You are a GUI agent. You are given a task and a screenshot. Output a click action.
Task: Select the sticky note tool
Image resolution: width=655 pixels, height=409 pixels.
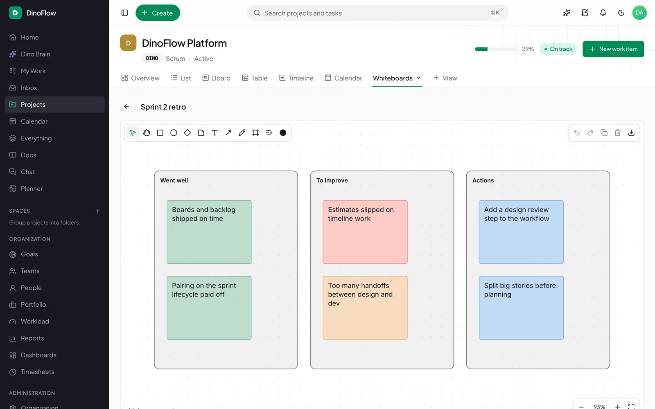tap(201, 133)
